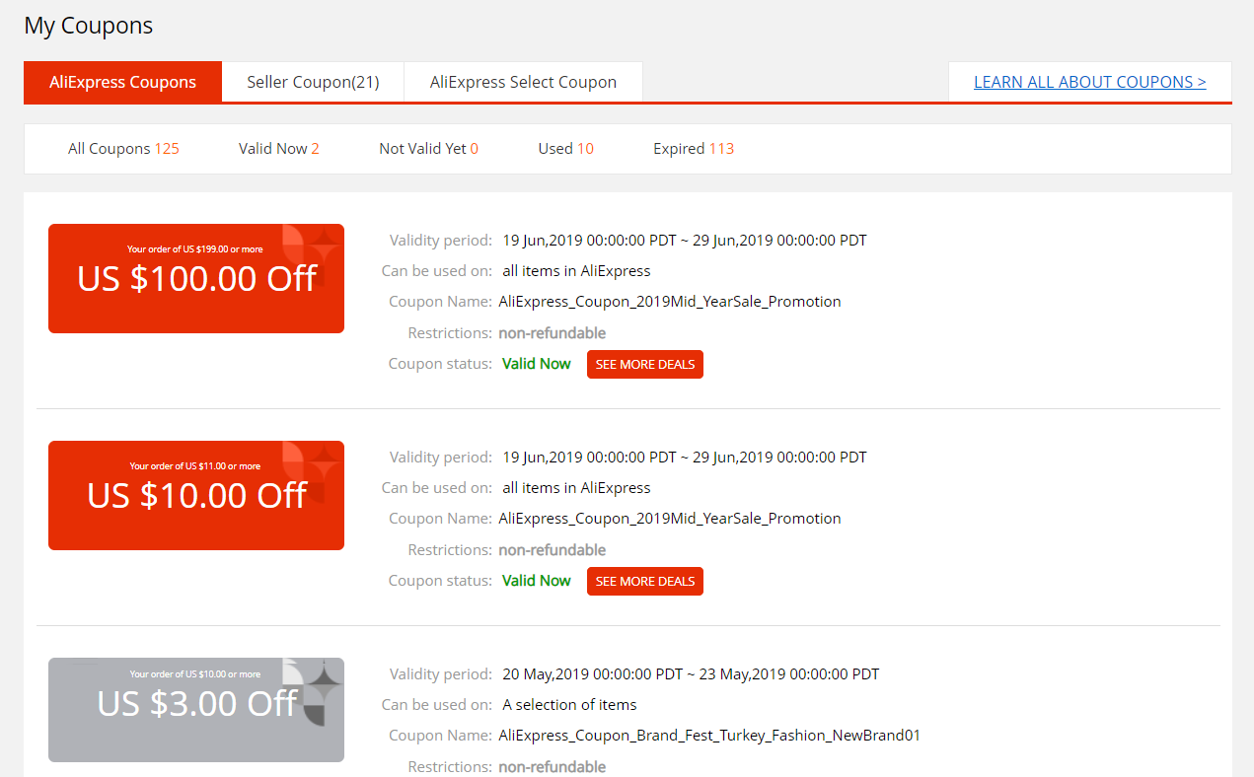Click non-refundable restriction of $100.00 coupon
The image size is (1254, 777).
[553, 332]
